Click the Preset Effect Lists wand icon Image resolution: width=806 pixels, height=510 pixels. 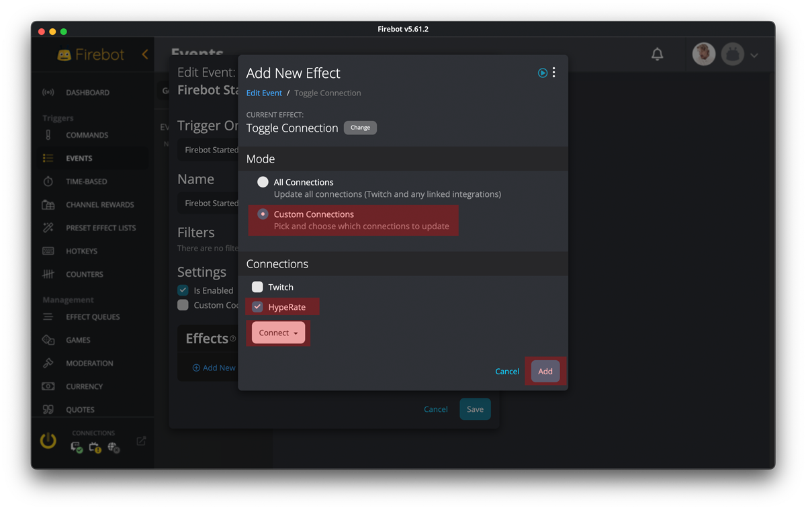tap(48, 228)
